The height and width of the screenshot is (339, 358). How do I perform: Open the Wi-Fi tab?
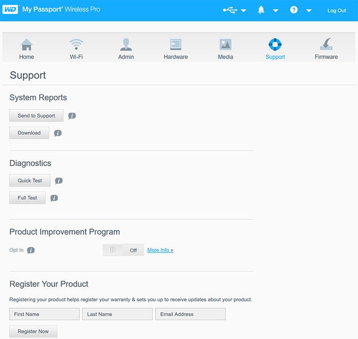(76, 49)
